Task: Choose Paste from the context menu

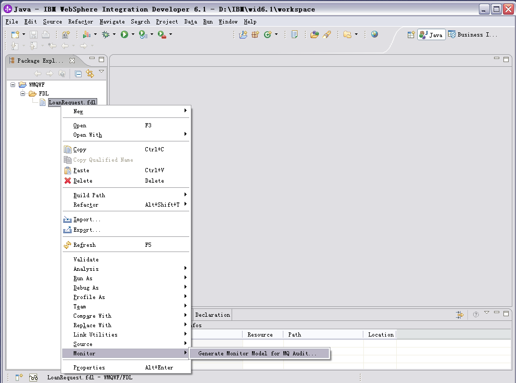Action: (x=125, y=171)
